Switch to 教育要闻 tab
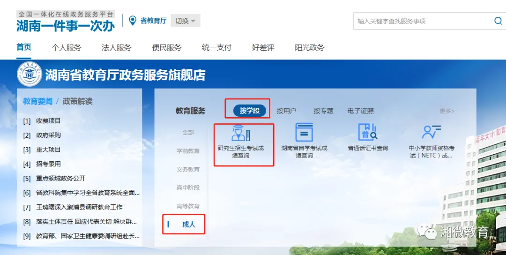Viewport: 506px width, 255px height. pyautogui.click(x=38, y=101)
